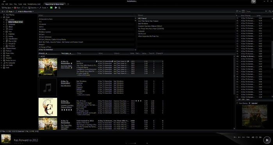The width and height of the screenshot is (273, 145).
Task: Select the Music Video collection
Action: (x=10, y=53)
